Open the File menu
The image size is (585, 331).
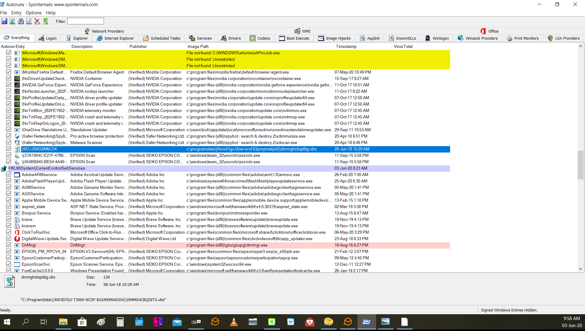tap(4, 13)
